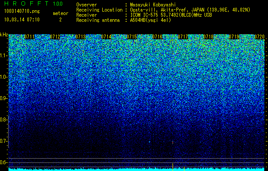Click the 0.7 kHz axis label

[x=3, y=141]
